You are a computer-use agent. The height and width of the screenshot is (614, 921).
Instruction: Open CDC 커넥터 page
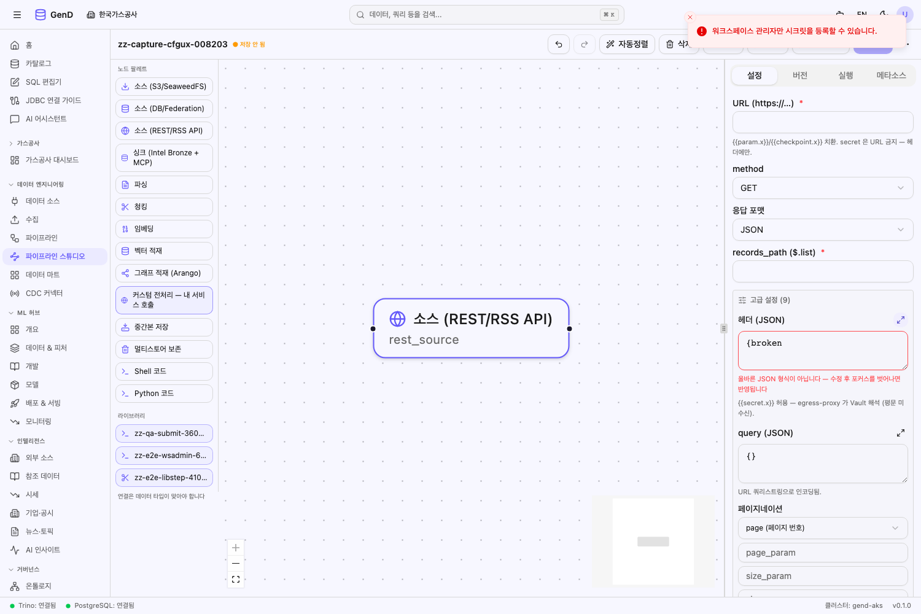55,293
